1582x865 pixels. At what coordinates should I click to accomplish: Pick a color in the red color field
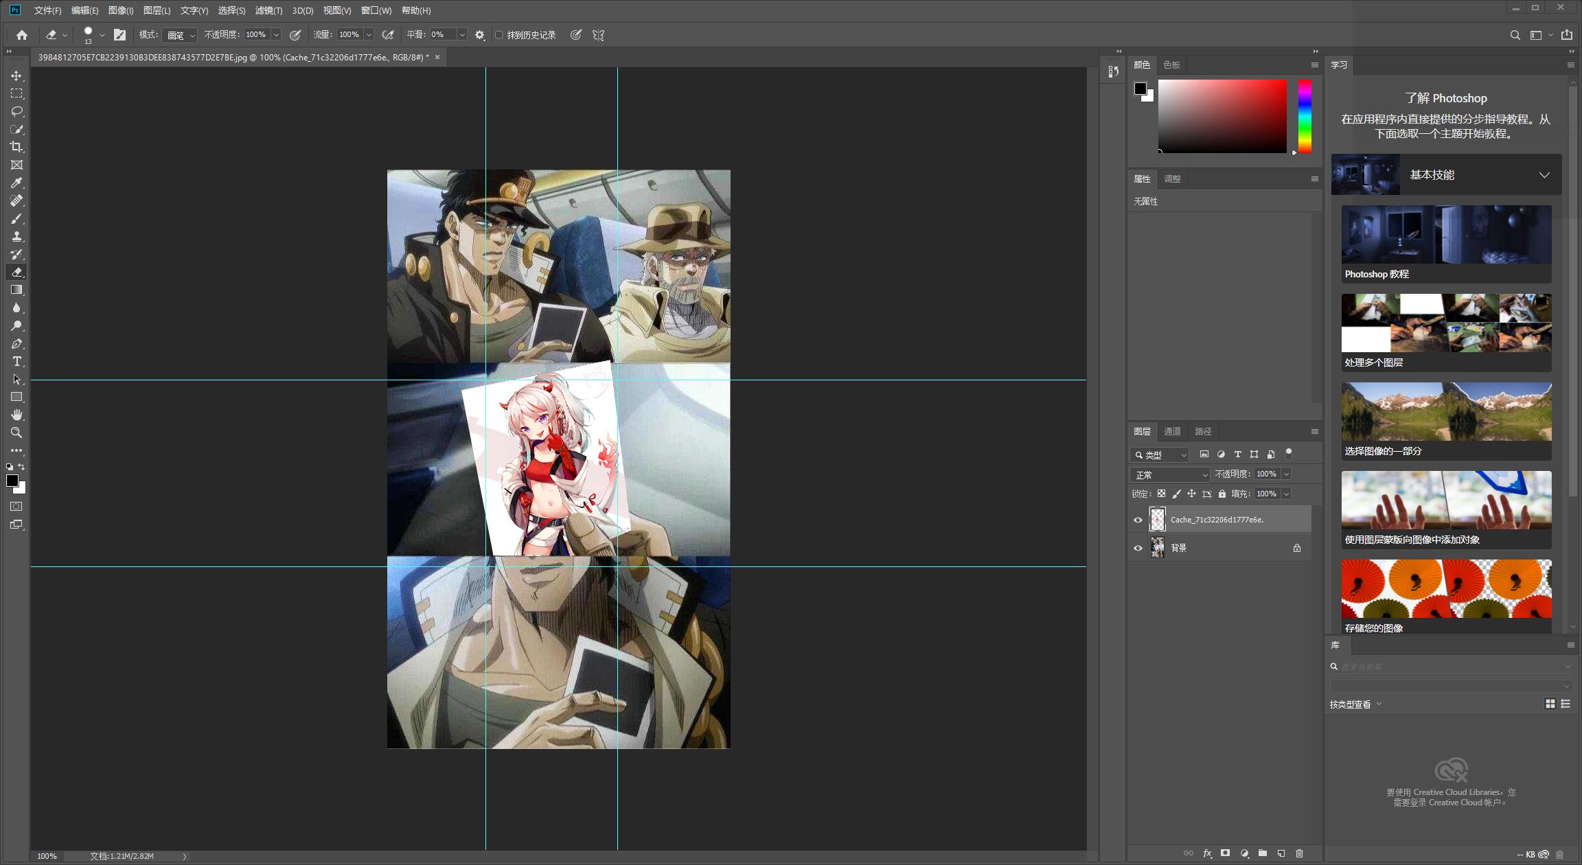tap(1222, 116)
